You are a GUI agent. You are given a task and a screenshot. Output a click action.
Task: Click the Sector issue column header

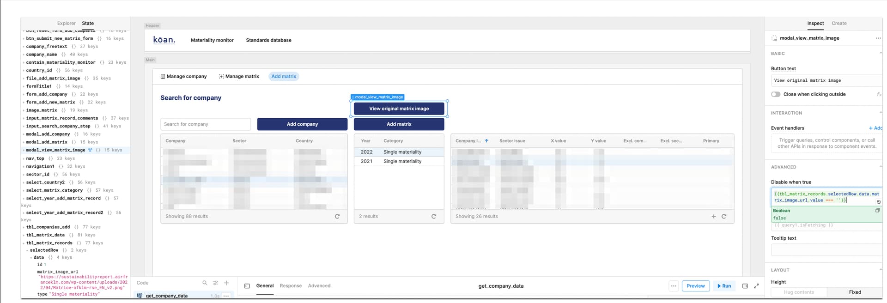[512, 141]
